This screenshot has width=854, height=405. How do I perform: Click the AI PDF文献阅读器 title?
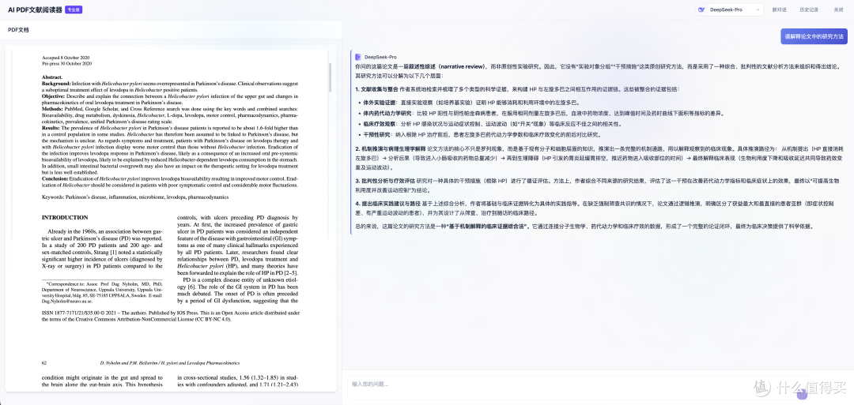tap(35, 9)
